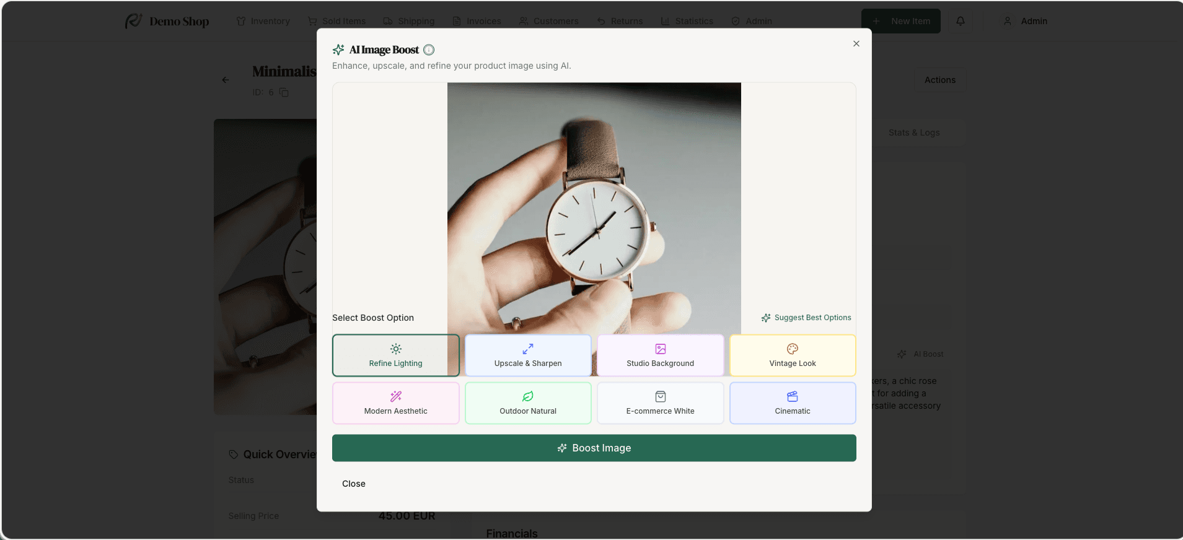1183x540 pixels.
Task: Copy the item ID with copy icon
Action: 284,92
